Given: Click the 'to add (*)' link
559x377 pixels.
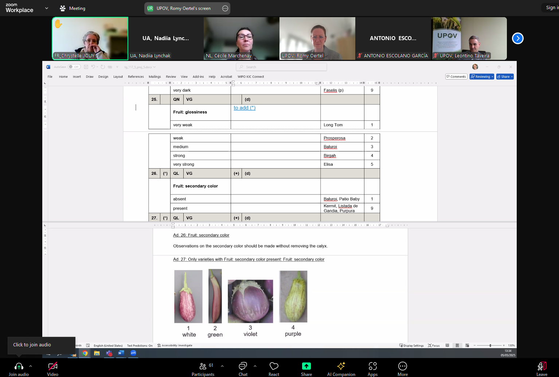Looking at the screenshot, I should pyautogui.click(x=245, y=108).
